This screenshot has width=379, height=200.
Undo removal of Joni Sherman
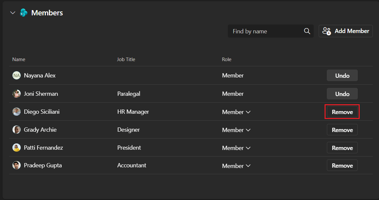342,94
